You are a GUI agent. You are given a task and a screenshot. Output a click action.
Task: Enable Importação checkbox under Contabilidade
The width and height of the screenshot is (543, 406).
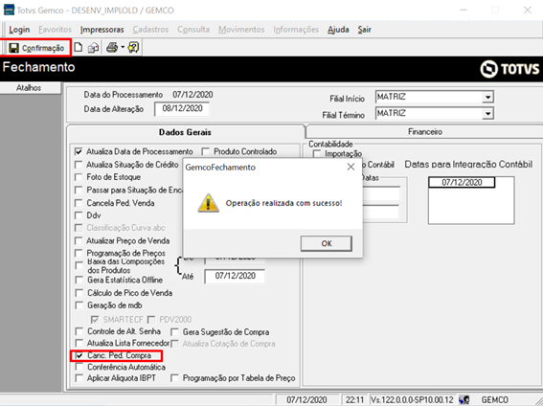[317, 153]
